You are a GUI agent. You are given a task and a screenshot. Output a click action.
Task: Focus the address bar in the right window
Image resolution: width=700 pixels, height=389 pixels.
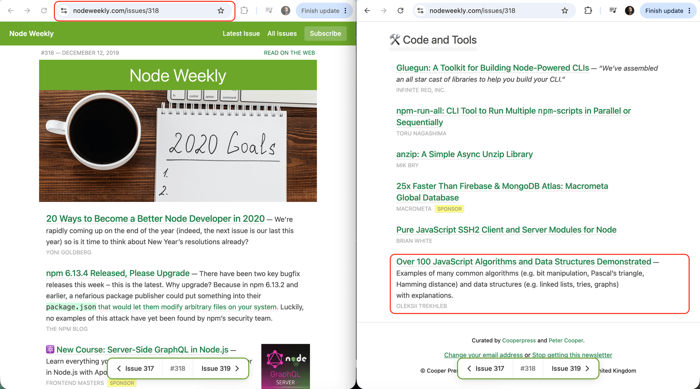494,11
